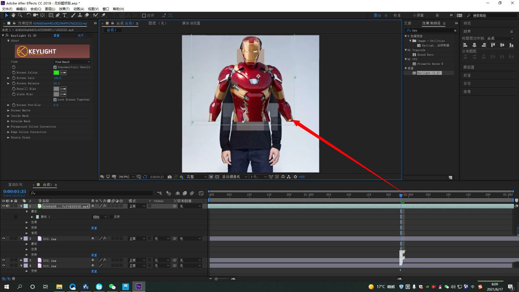Expand the Screen Matte section
This screenshot has height=292, width=519.
coord(8,110)
